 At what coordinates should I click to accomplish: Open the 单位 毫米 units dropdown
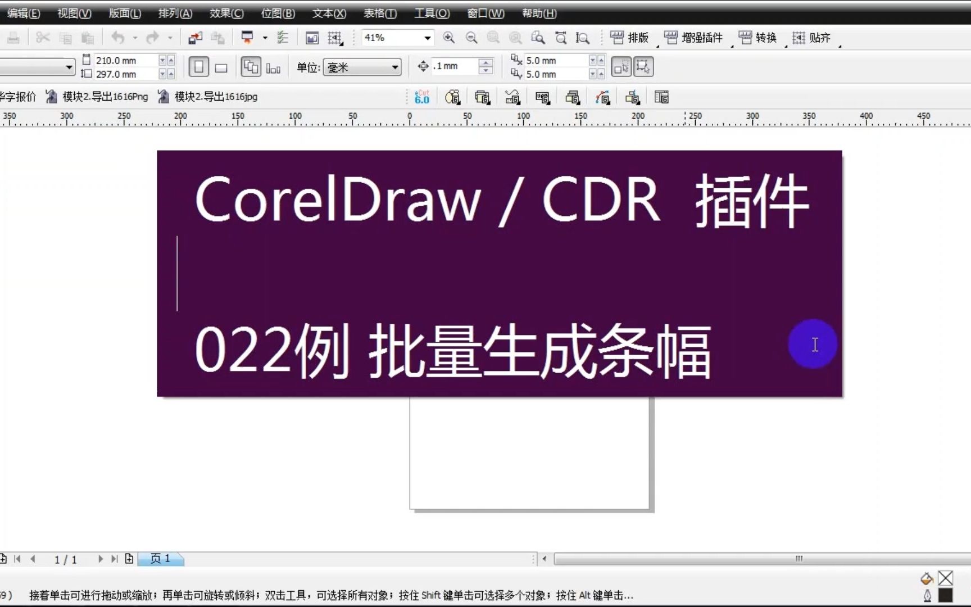(395, 67)
